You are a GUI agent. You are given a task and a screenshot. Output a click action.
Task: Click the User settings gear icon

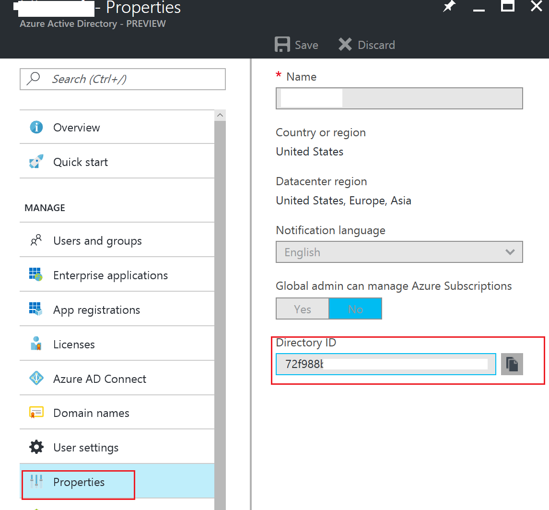36,447
